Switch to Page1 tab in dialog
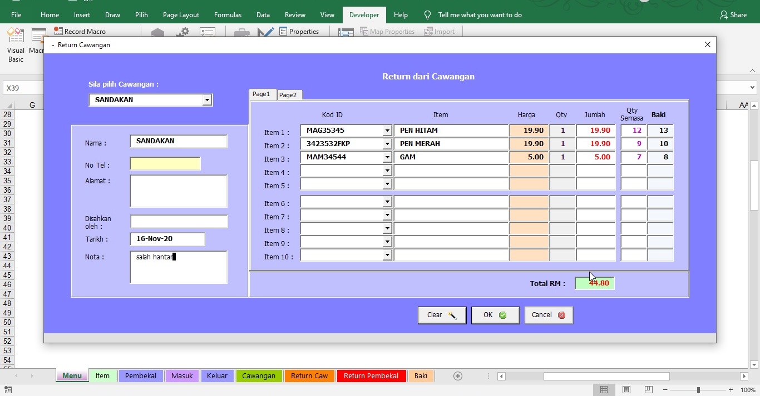Image resolution: width=760 pixels, height=396 pixels. pos(261,94)
